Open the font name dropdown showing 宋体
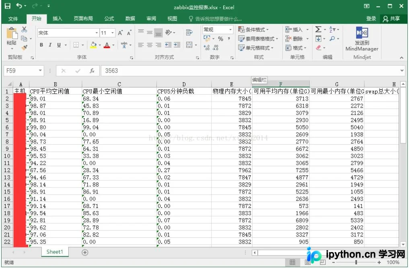Viewport: 409px width, 268px height. tap(97, 33)
